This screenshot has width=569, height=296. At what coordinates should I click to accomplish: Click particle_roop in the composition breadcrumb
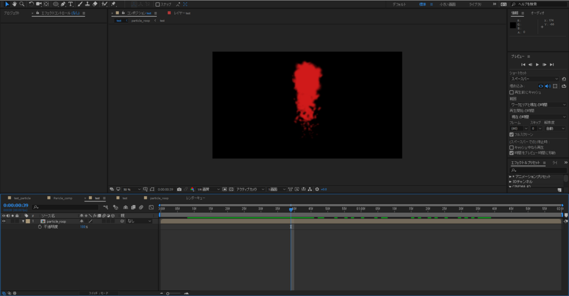point(141,21)
